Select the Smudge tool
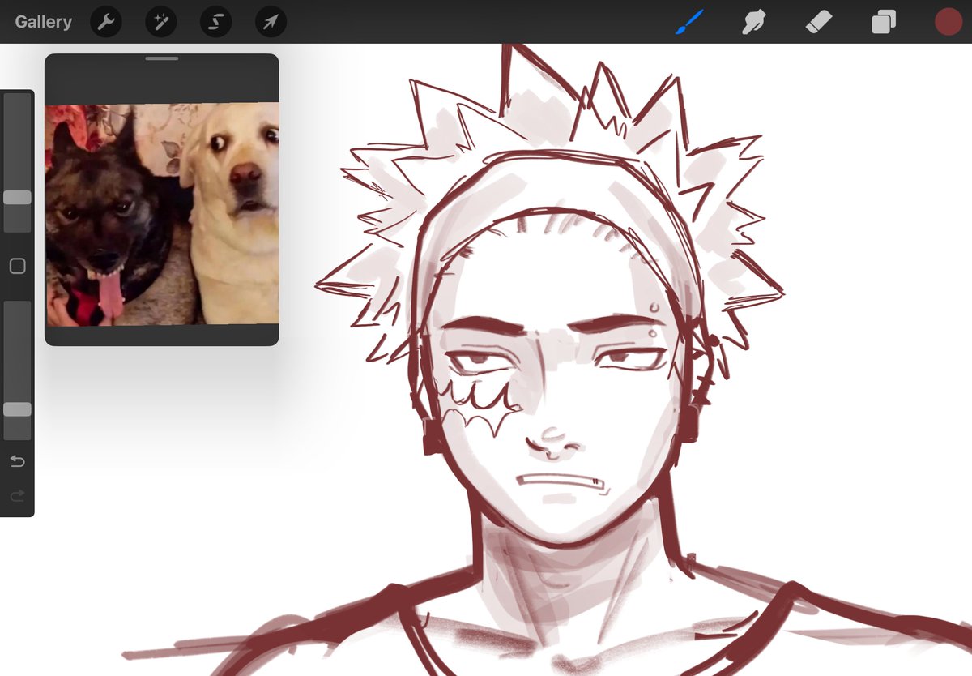 (x=754, y=22)
